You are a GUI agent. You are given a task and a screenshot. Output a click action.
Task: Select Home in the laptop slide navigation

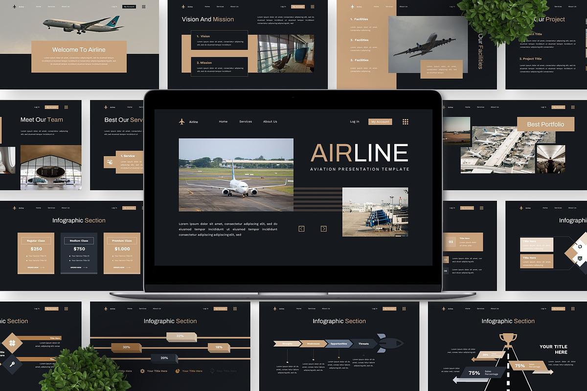point(223,122)
